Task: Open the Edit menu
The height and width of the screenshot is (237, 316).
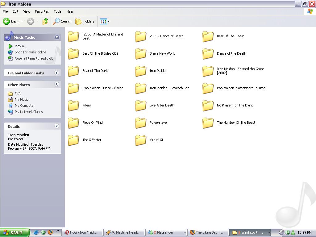Action: tap(15, 11)
